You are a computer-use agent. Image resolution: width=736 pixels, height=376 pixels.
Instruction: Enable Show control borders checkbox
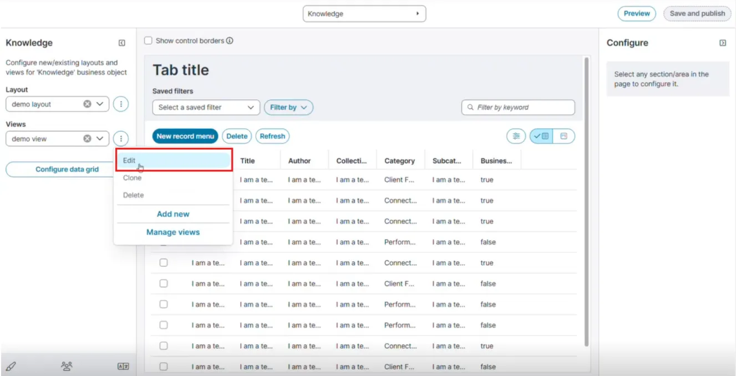coord(148,40)
